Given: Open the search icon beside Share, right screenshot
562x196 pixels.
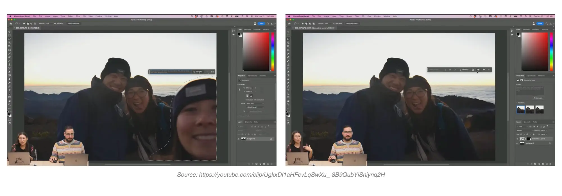Looking at the screenshot, I should pos(547,24).
